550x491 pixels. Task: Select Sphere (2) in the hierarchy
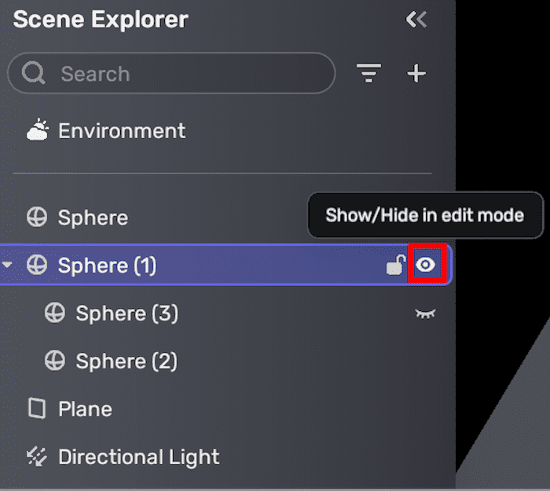126,361
